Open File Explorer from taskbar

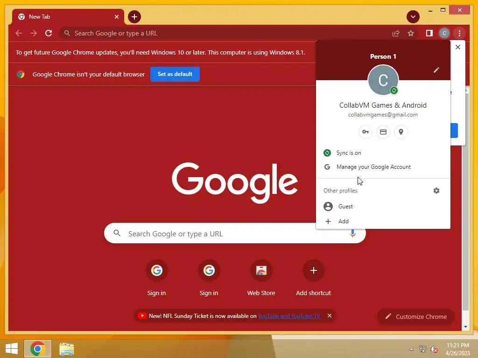coord(66,349)
